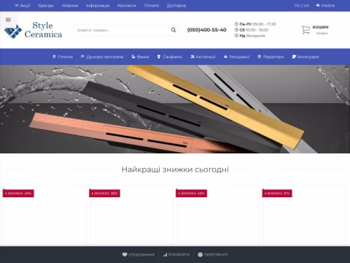Image resolution: width=350 pixels, height=263 pixels.
Task: Click the Нд Вихідний text
Action: pos(252,36)
